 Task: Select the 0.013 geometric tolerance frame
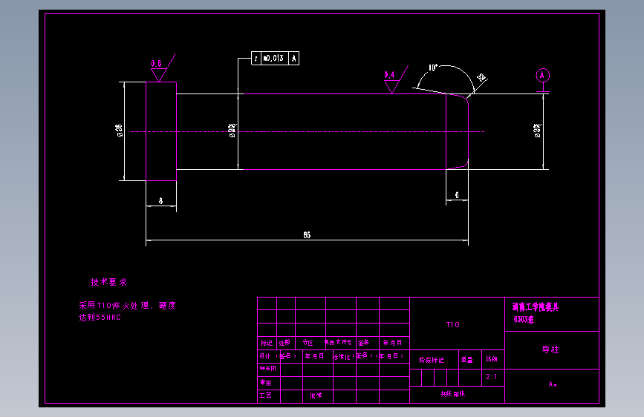click(x=275, y=59)
